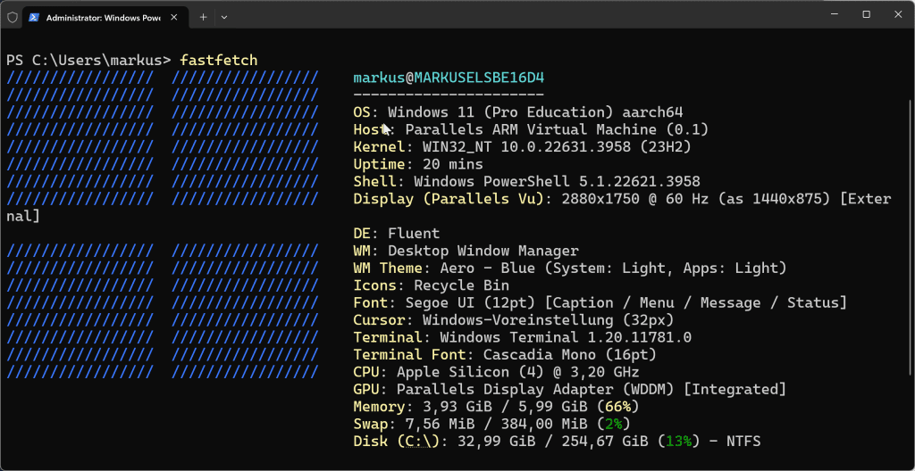The width and height of the screenshot is (915, 471).
Task: Open a new tab with the plus button
Action: tap(203, 18)
